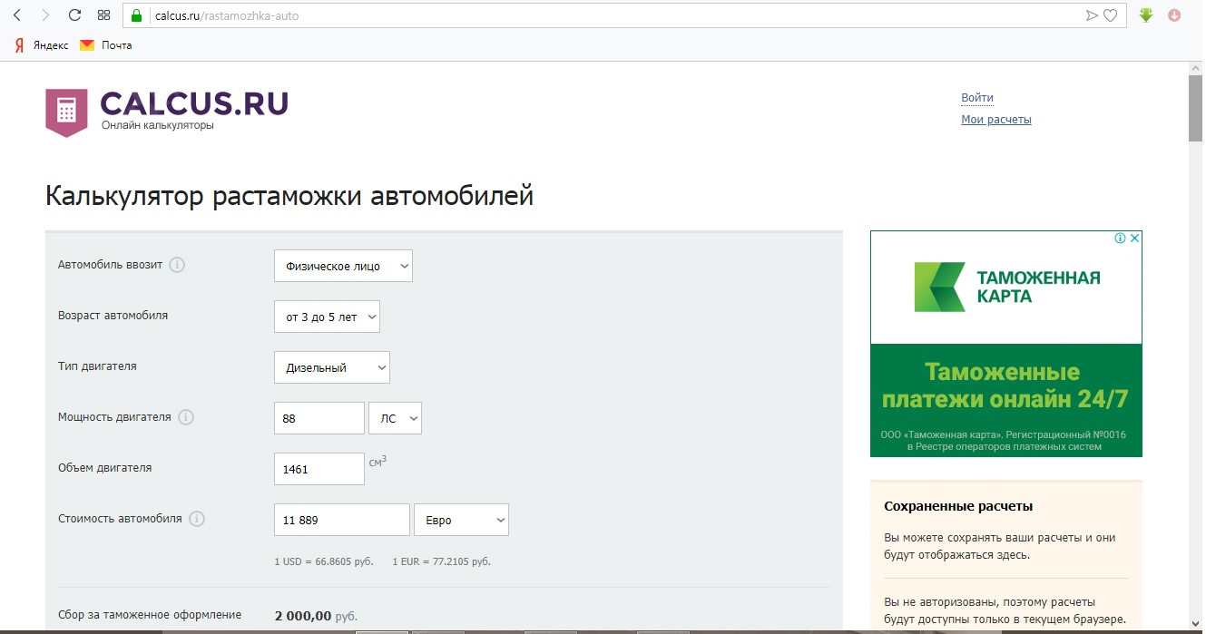Show info tooltip next to Мощность двигателя
The width and height of the screenshot is (1206, 634).
click(x=186, y=417)
